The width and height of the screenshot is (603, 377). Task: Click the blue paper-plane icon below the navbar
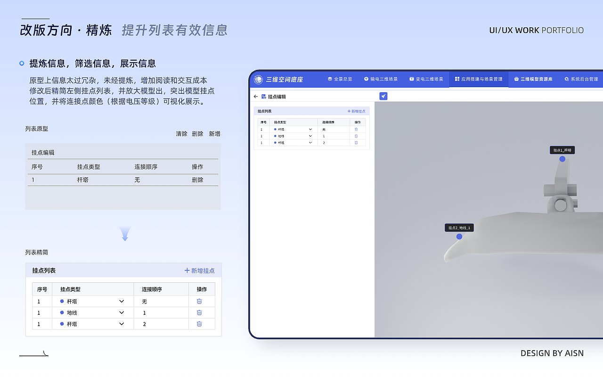pos(383,96)
